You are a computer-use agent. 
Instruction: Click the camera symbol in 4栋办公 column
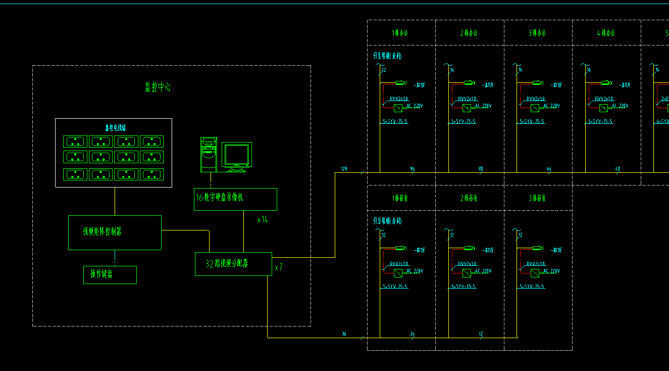click(606, 82)
